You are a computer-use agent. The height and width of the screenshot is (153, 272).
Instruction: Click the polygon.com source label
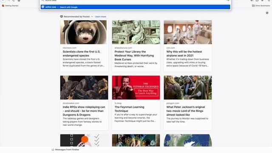point(173,103)
